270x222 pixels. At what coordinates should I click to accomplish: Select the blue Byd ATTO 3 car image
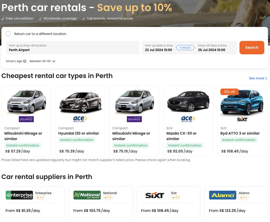(242, 103)
